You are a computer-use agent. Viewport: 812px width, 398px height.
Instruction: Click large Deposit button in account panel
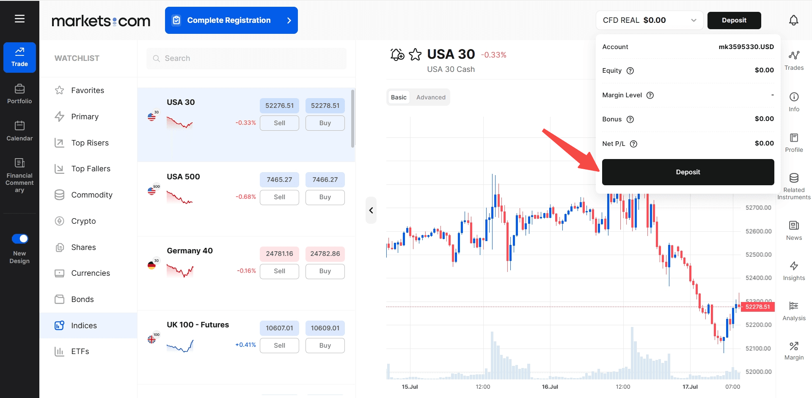pos(688,172)
